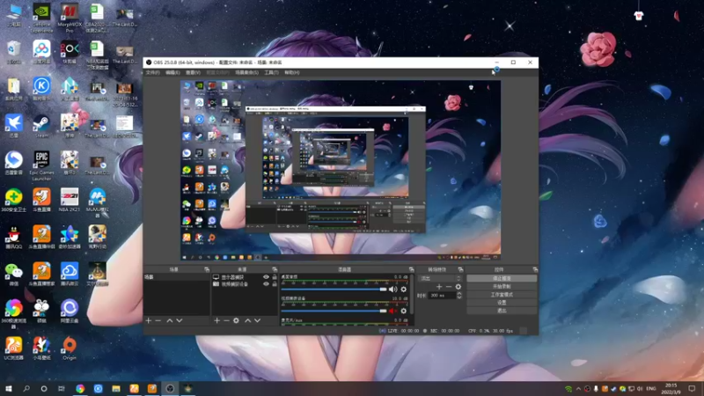704x396 pixels.
Task: Move source up in the Sources panel
Action: click(x=248, y=320)
